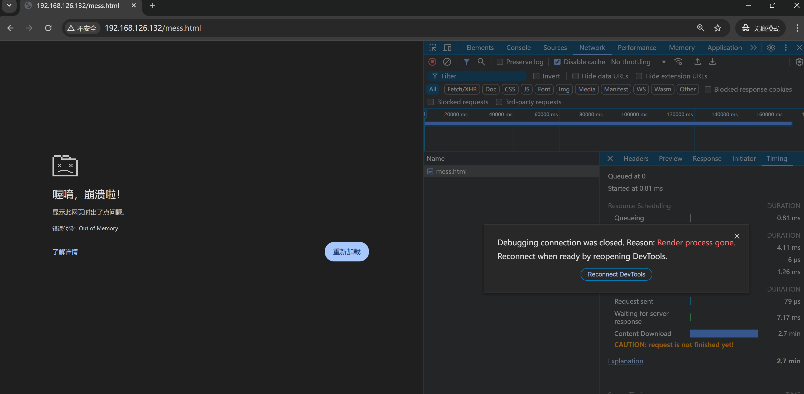Click the network Filter input field

point(481,76)
